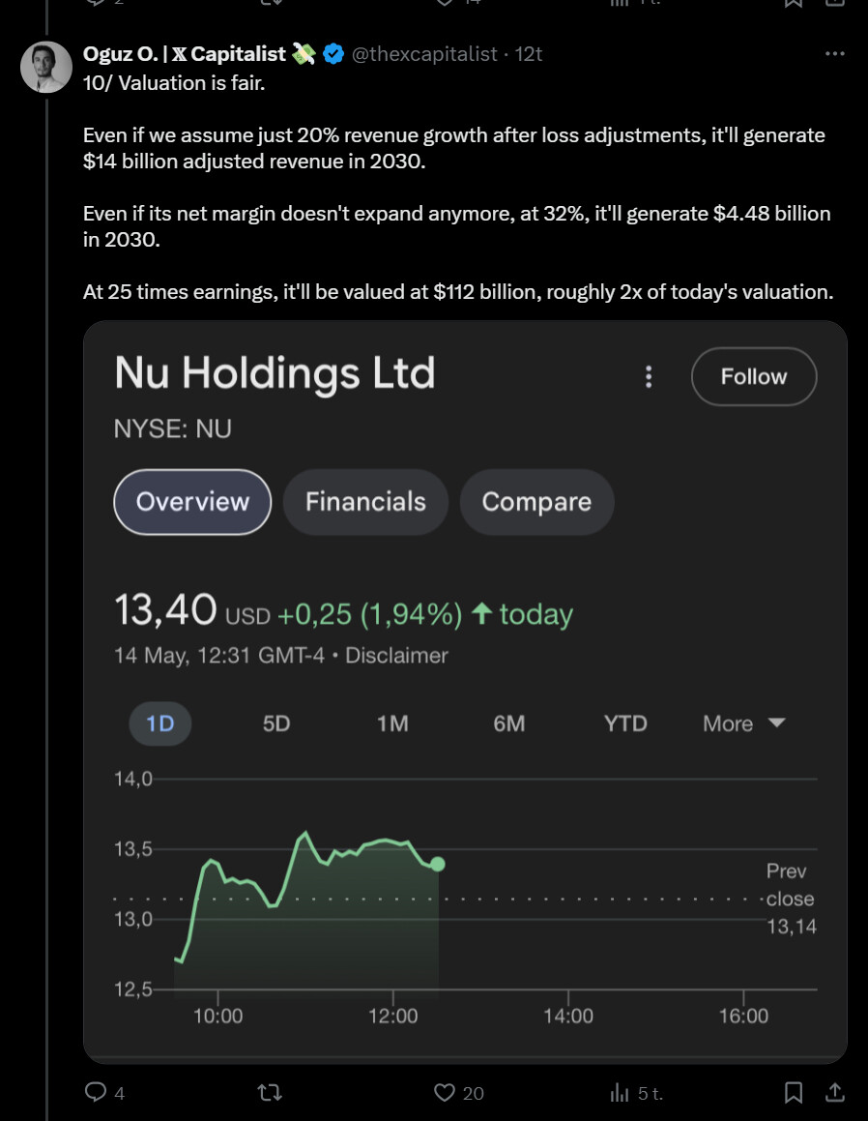Click the share upload icon
Viewport: 868px width, 1121px height.
point(833,1092)
